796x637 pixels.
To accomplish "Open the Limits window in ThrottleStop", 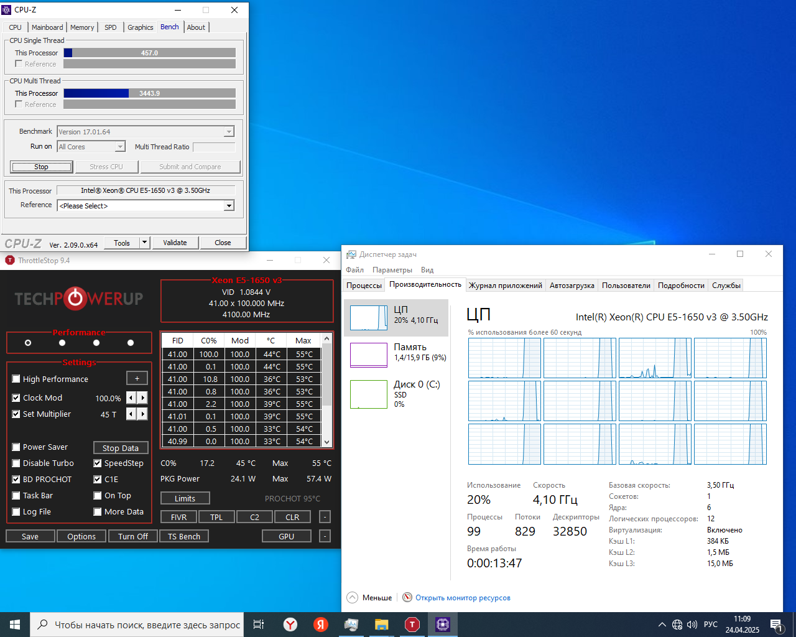I will (x=185, y=498).
